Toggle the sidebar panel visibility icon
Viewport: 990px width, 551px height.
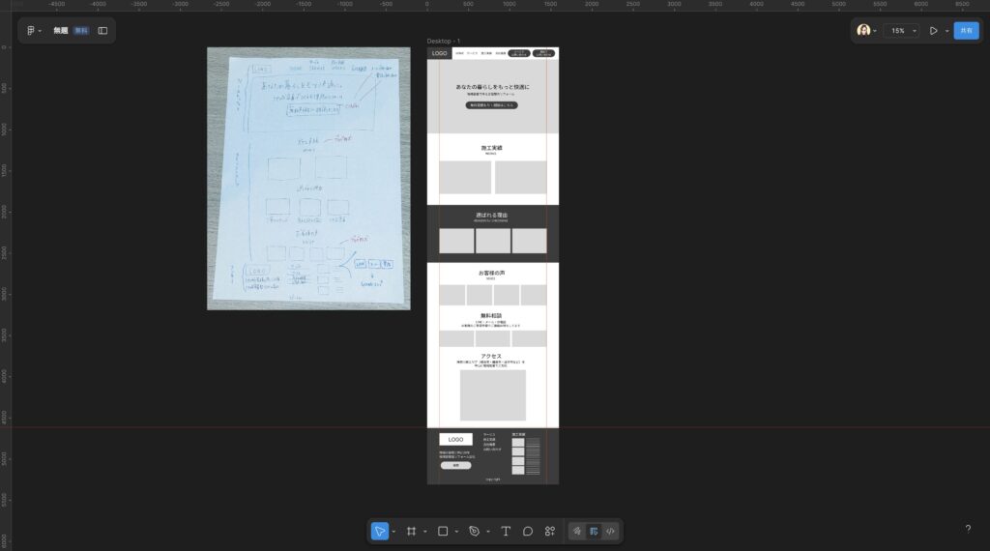(x=102, y=31)
